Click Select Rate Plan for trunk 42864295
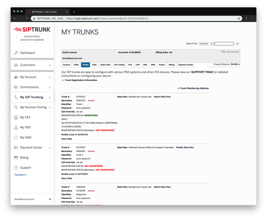Image resolution: width=267 pixels, height=219 pixels. tap(162, 187)
